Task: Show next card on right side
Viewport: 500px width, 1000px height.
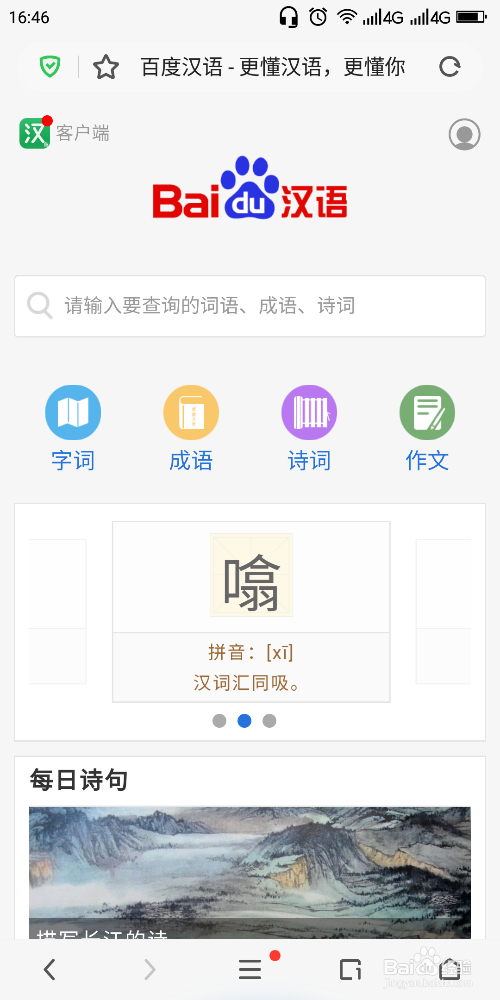Action: tap(443, 611)
